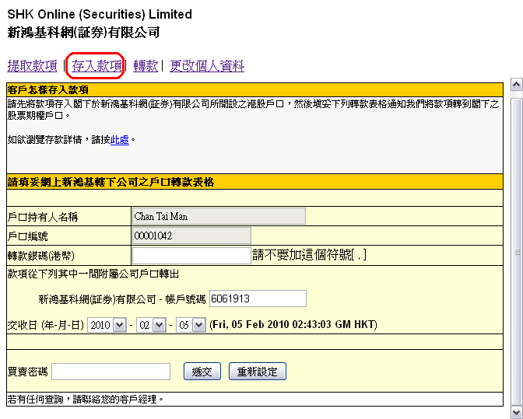Open 更改個人資料 personal info link

(207, 67)
